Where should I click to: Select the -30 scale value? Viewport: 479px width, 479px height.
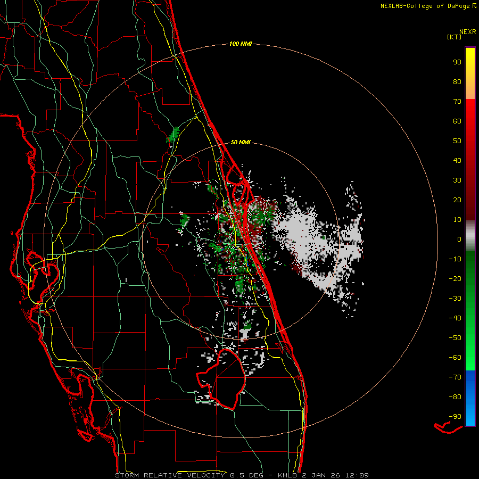click(455, 299)
